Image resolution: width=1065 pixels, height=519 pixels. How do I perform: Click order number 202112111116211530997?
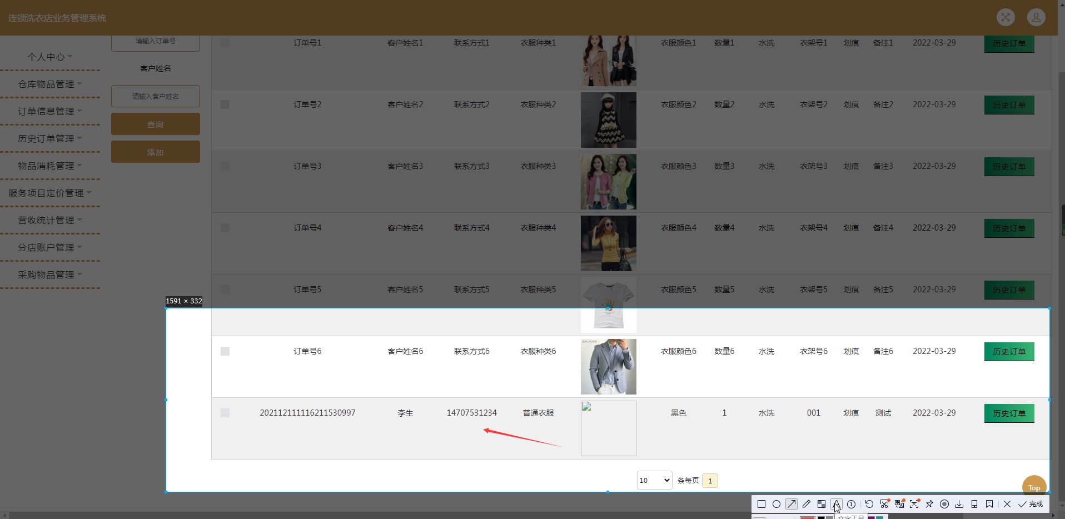pyautogui.click(x=307, y=413)
